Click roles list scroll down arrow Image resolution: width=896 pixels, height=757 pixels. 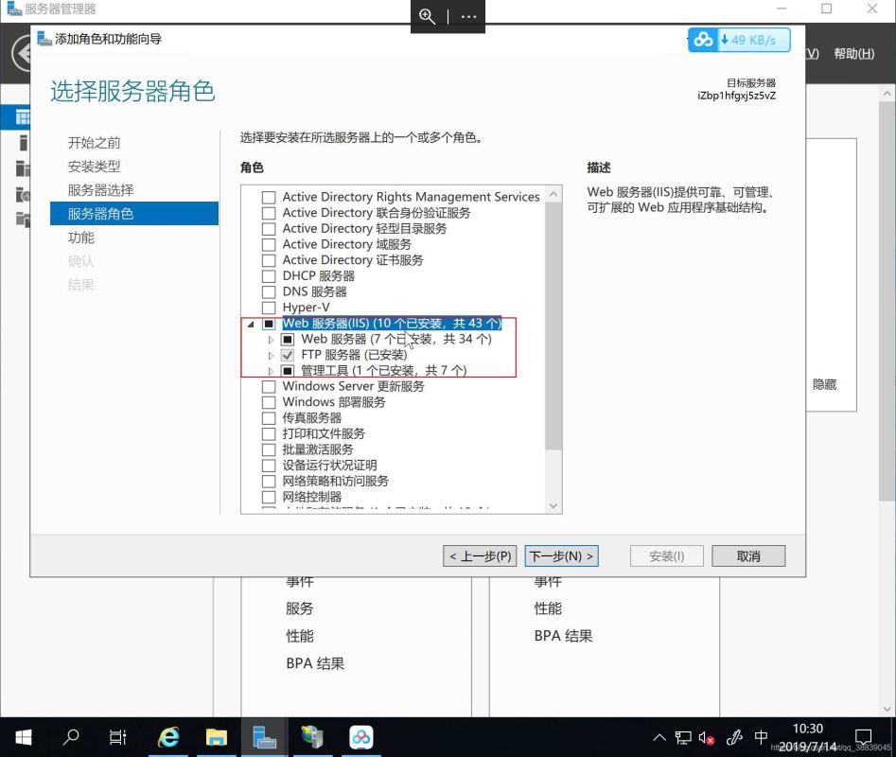coord(553,505)
